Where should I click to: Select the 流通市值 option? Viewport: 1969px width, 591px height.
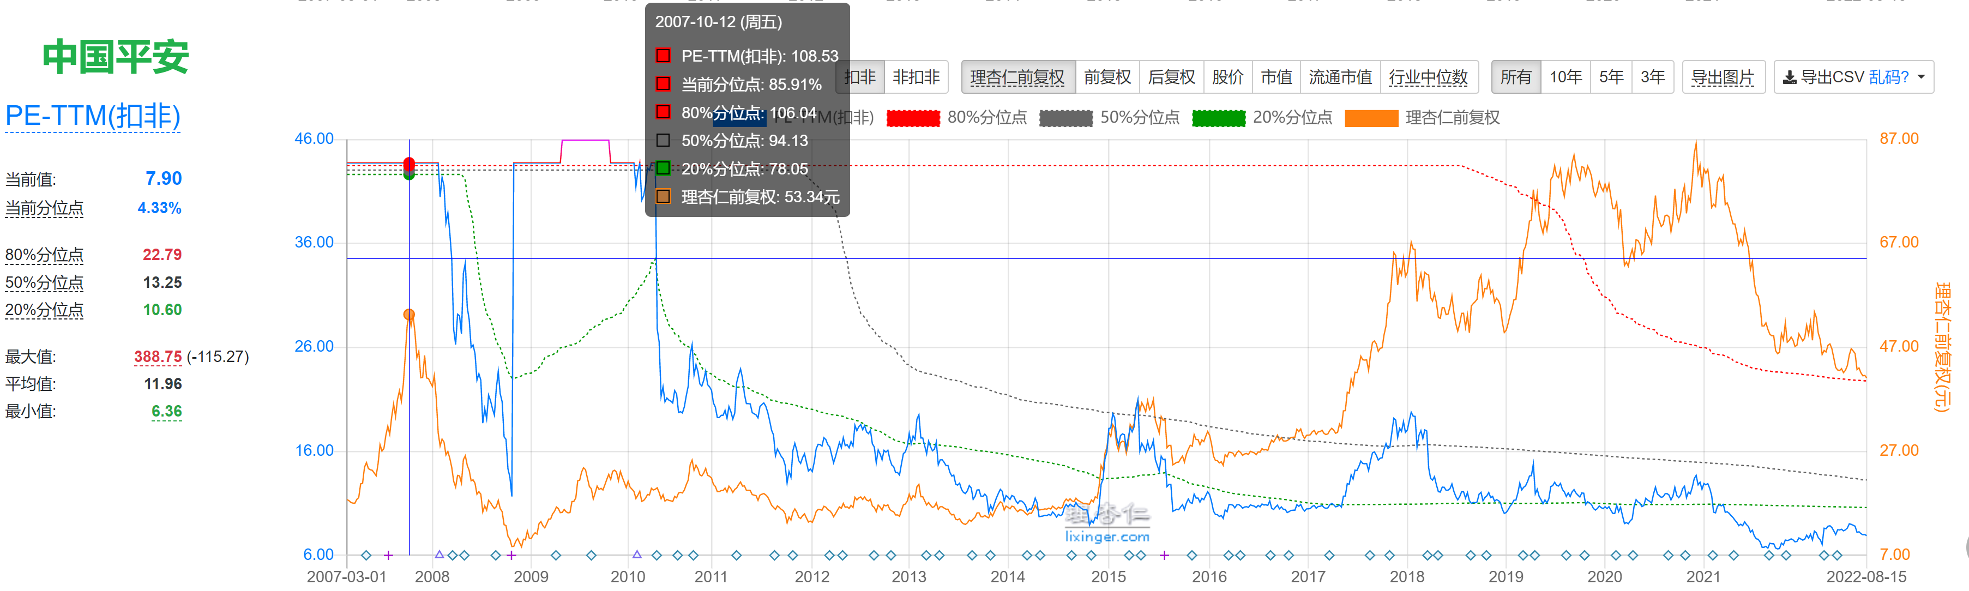pos(1340,77)
